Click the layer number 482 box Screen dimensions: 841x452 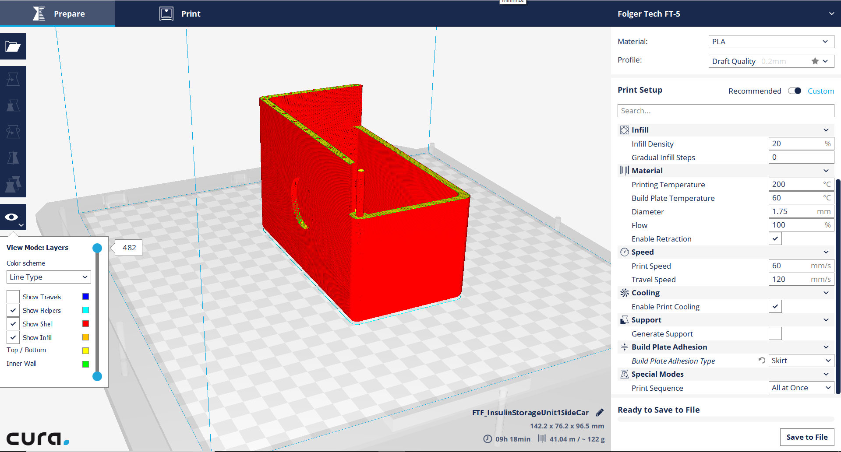click(129, 248)
